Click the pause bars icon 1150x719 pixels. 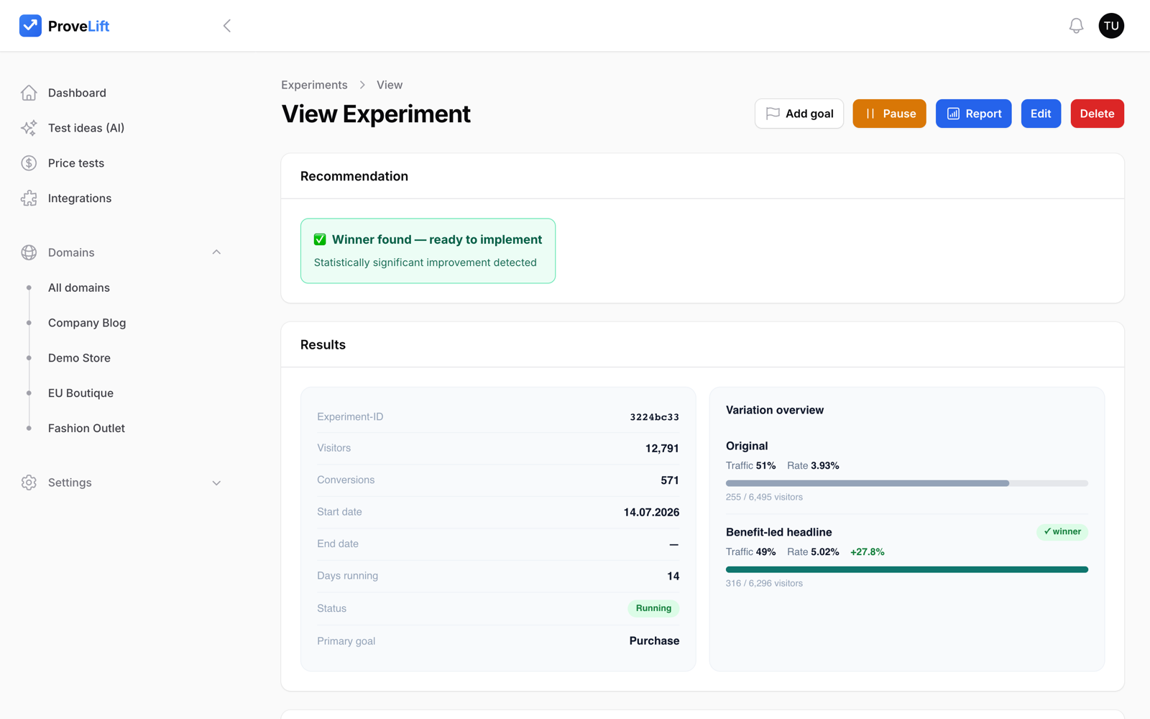click(x=870, y=114)
